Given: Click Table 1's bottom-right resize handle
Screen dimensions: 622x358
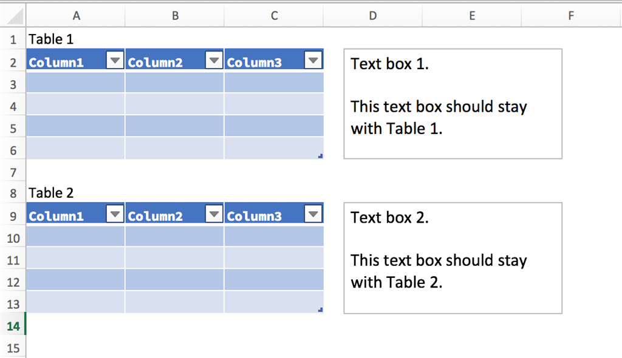Looking at the screenshot, I should pyautogui.click(x=320, y=157).
